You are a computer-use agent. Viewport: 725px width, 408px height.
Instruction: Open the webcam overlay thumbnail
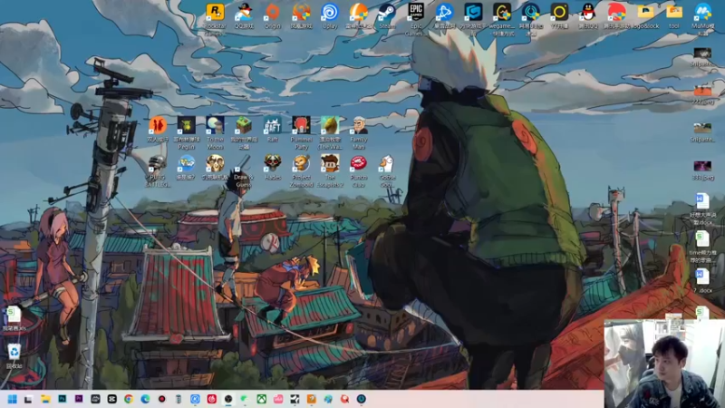point(664,364)
